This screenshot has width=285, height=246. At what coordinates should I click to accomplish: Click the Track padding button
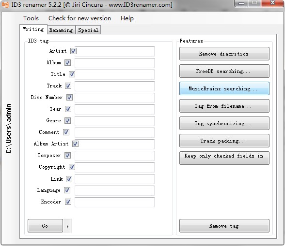[x=224, y=141]
